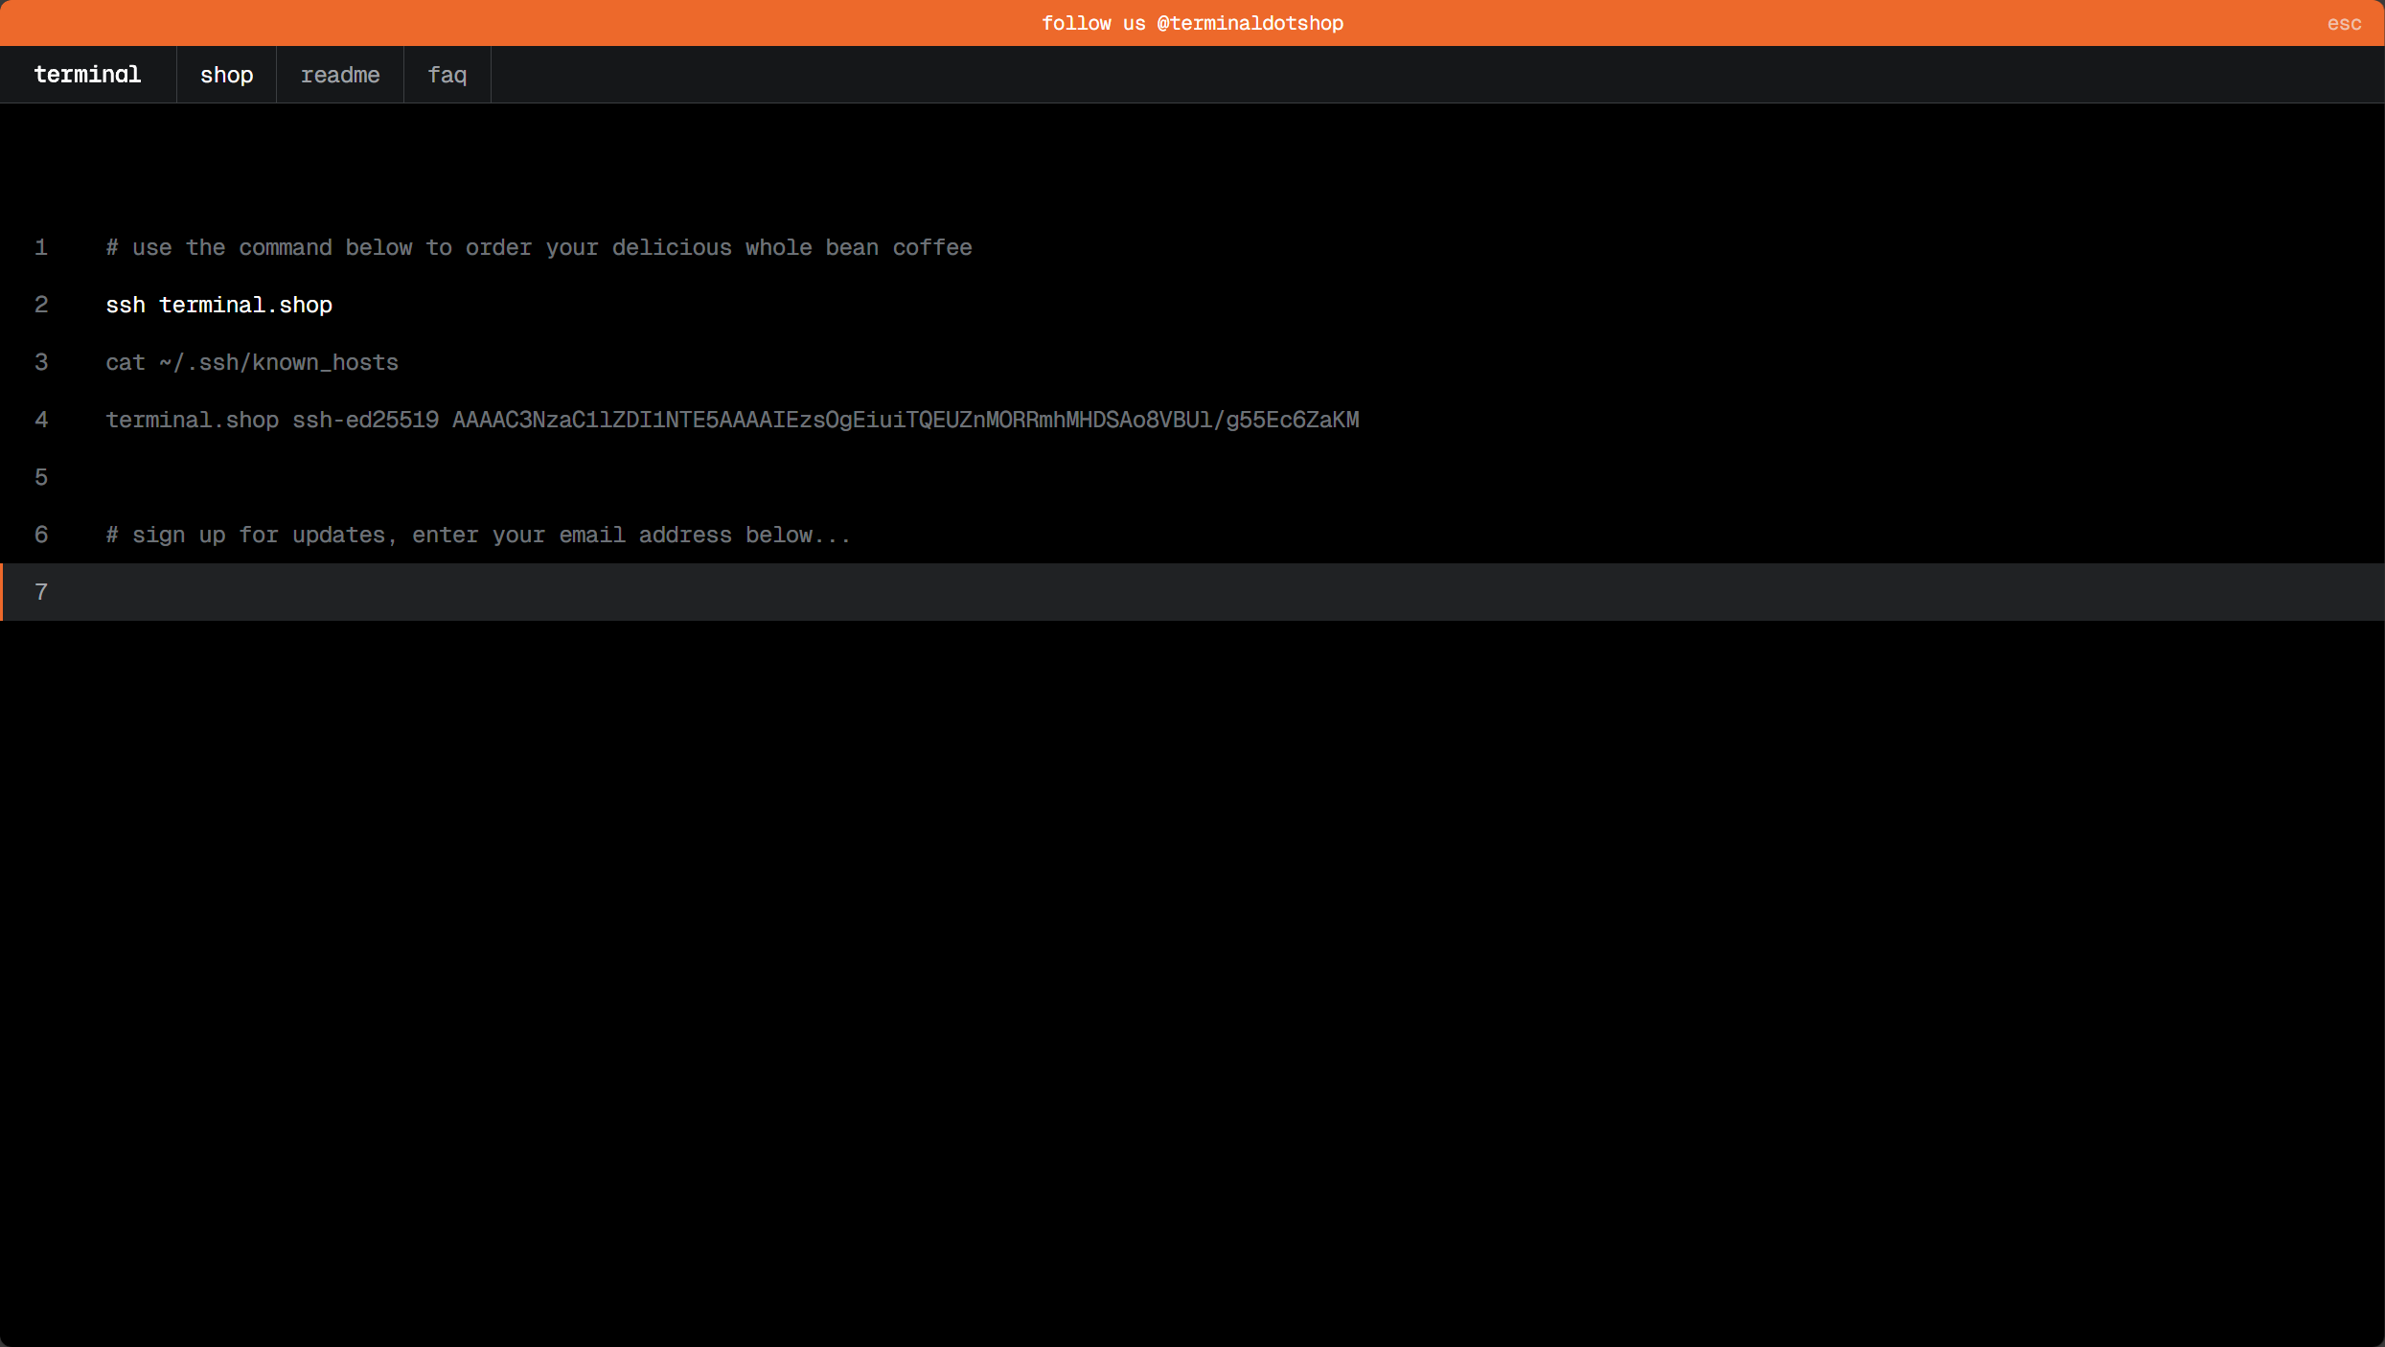This screenshot has width=2385, height=1347.
Task: Open the terminal home tab
Action: (x=87, y=75)
